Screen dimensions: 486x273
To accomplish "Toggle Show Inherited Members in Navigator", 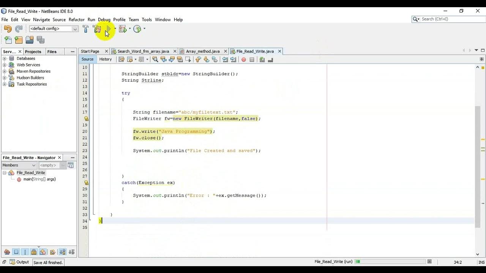I will 7,252.
